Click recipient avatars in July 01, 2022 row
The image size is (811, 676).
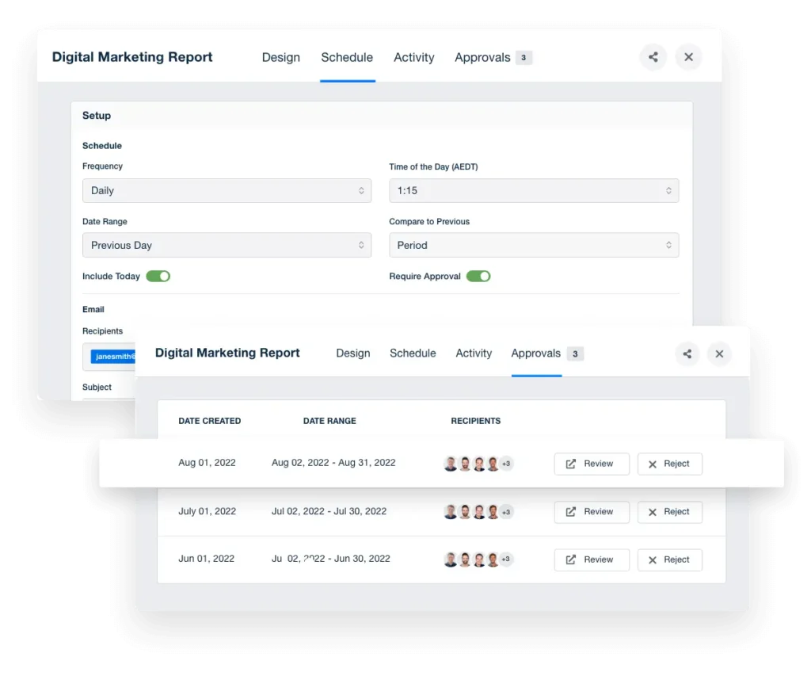pos(472,512)
